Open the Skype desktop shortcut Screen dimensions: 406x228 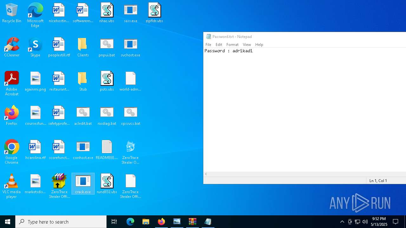click(35, 47)
